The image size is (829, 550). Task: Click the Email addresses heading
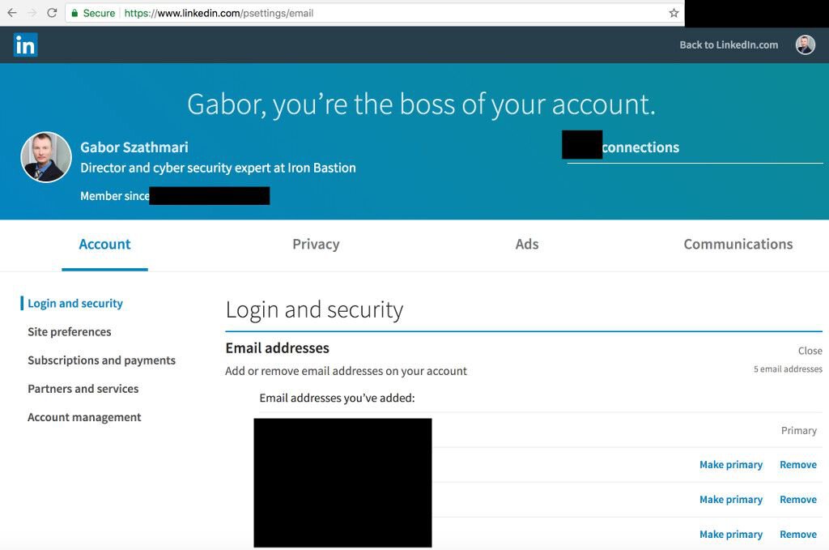coord(278,348)
